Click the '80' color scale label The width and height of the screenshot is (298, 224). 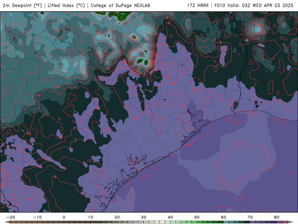(x=277, y=217)
